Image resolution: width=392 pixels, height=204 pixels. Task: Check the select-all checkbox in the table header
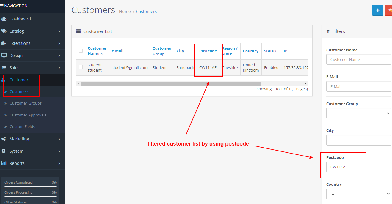pyautogui.click(x=81, y=51)
